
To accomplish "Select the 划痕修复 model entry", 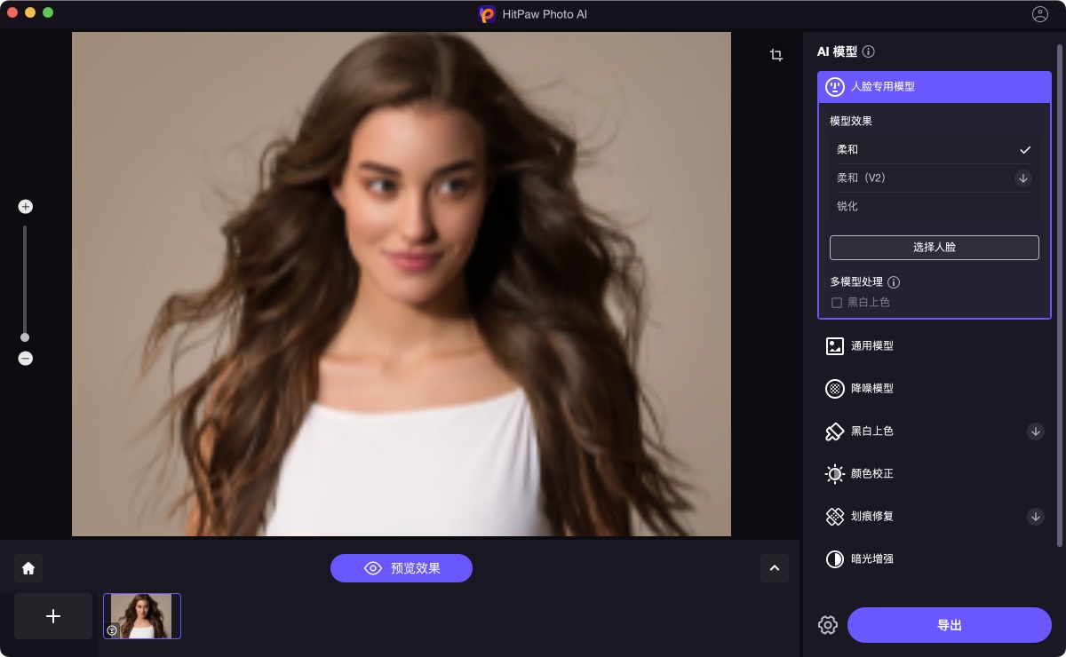I will coord(935,517).
